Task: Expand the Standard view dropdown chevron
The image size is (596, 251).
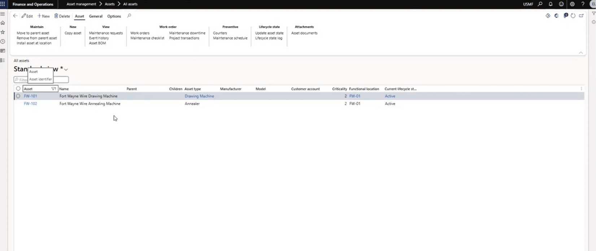Action: 66,70
